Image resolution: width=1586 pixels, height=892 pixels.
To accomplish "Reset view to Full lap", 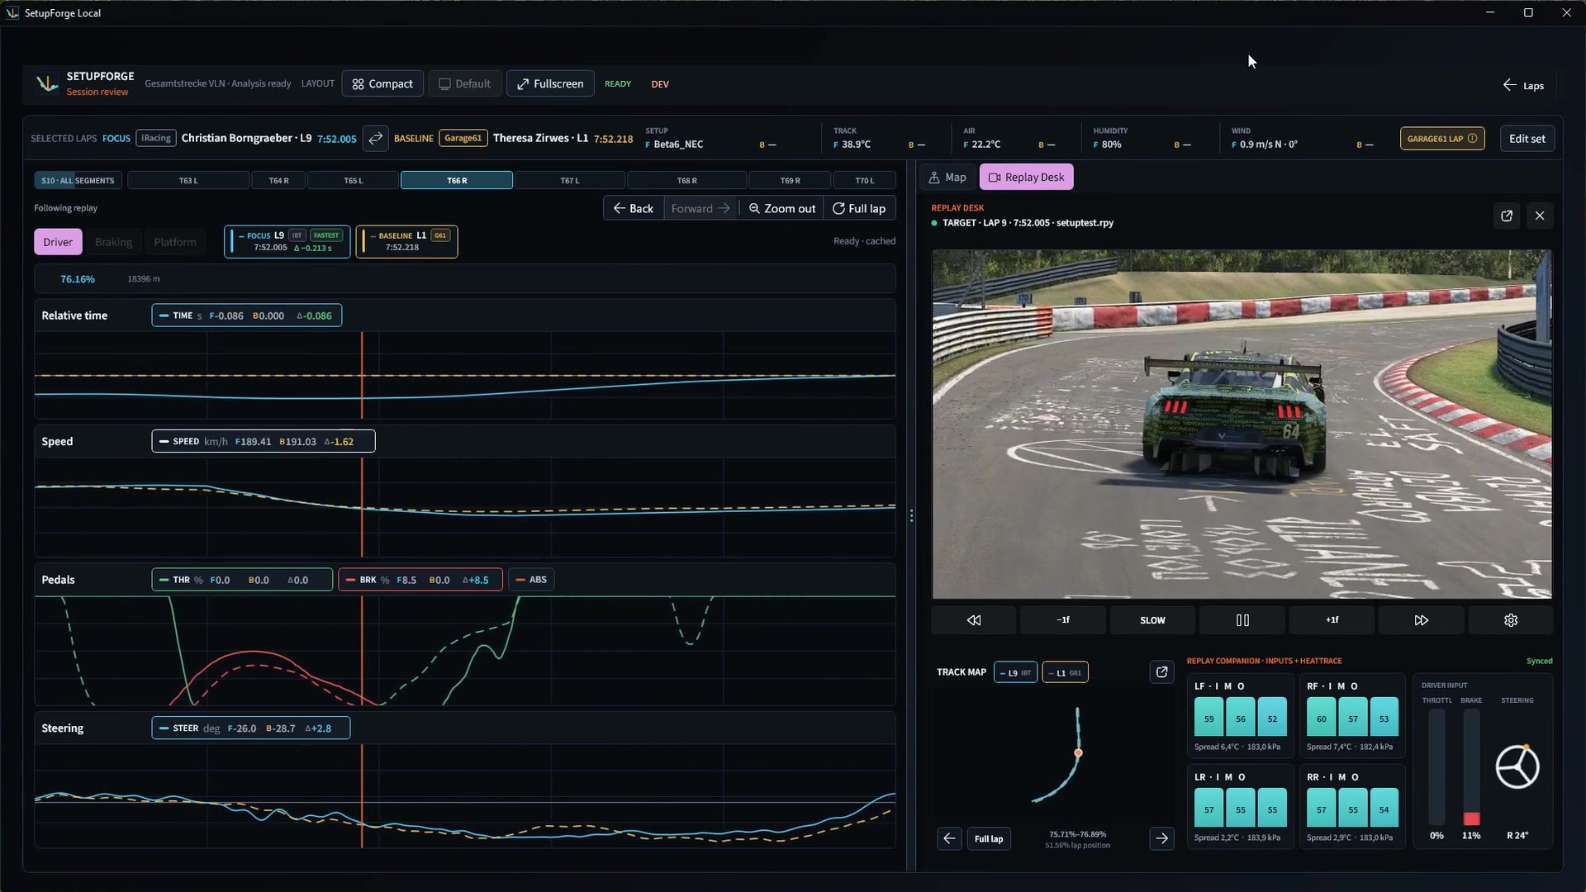I will [859, 209].
